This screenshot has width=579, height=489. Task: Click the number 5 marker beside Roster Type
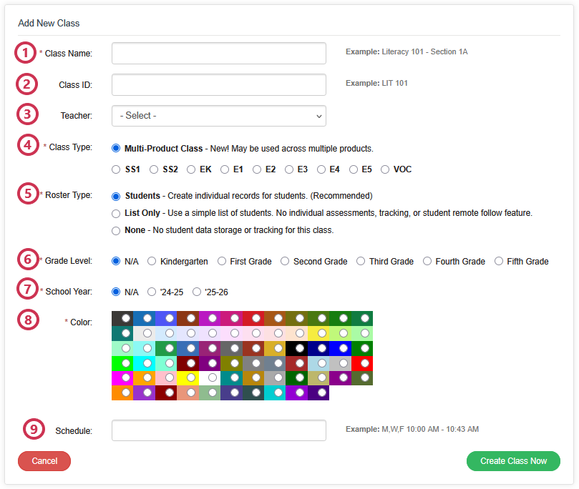[26, 194]
